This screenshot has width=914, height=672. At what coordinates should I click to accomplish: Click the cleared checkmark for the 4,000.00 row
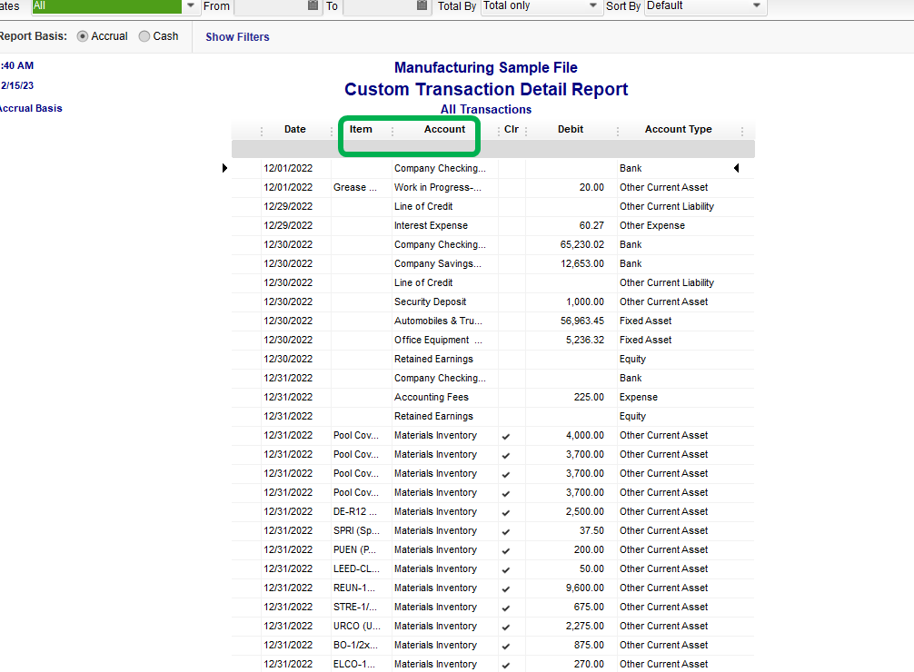(x=506, y=437)
